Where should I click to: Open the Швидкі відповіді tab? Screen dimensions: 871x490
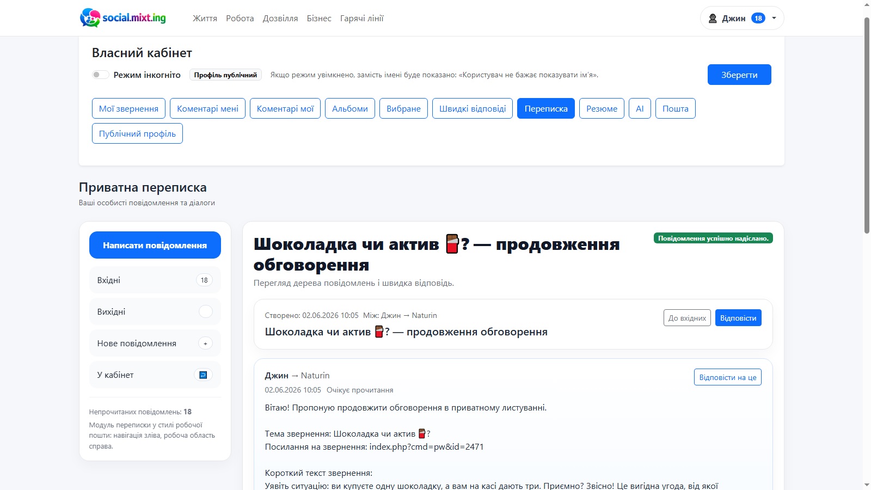click(x=473, y=108)
